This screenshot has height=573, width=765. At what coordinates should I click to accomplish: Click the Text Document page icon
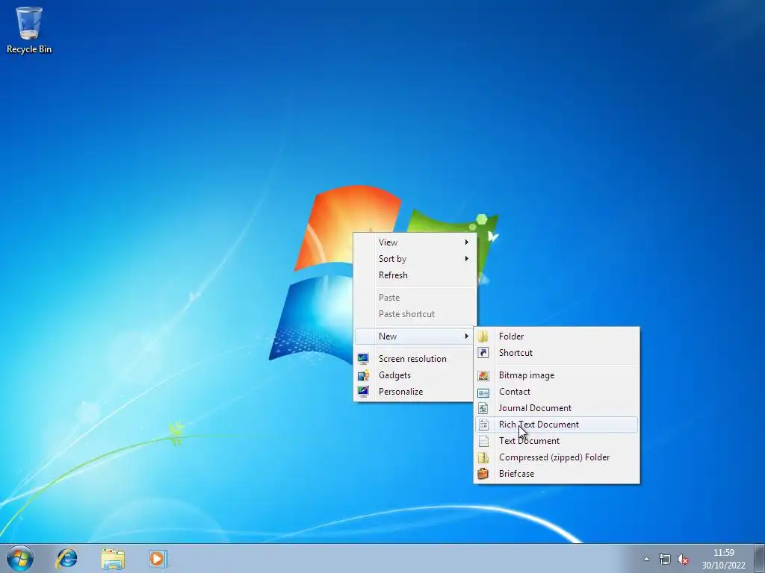483,441
